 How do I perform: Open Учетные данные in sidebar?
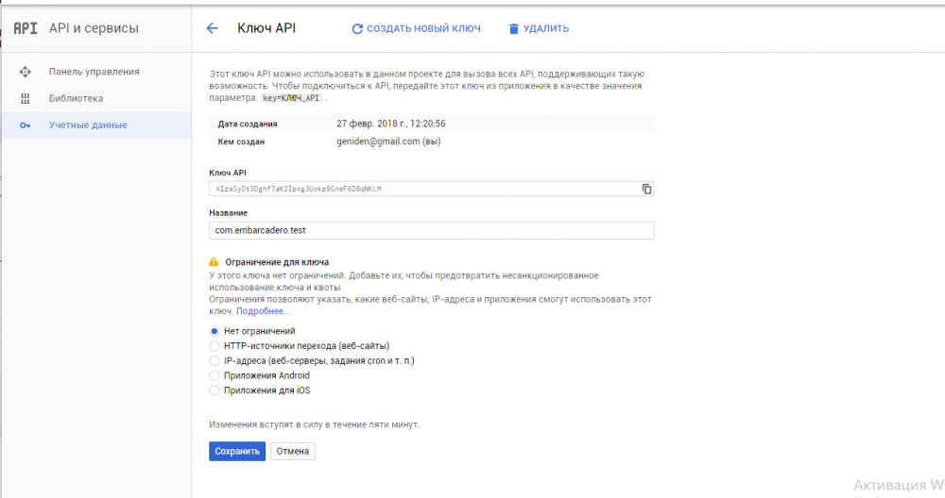click(96, 125)
